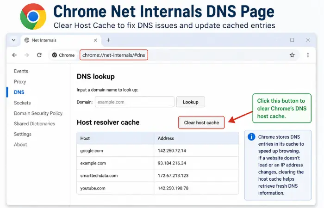Open Domain Security Policy section

(38, 113)
